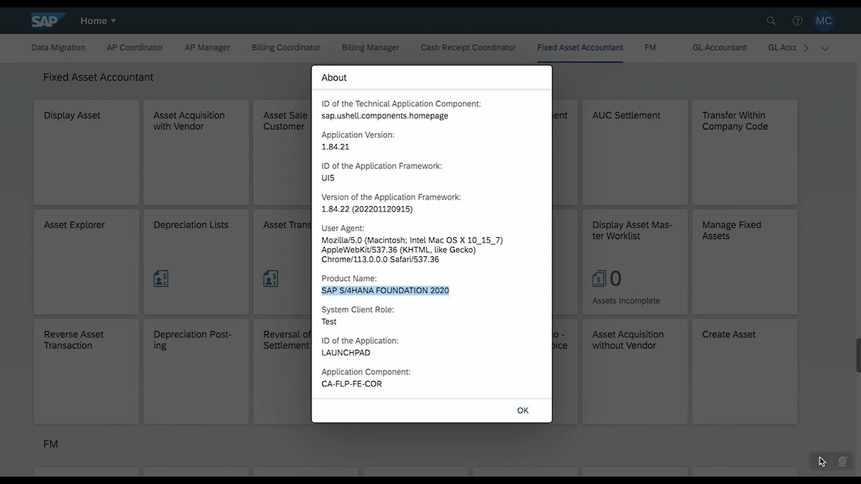Image resolution: width=861 pixels, height=484 pixels.
Task: Click the Test system client role value
Action: [329, 322]
